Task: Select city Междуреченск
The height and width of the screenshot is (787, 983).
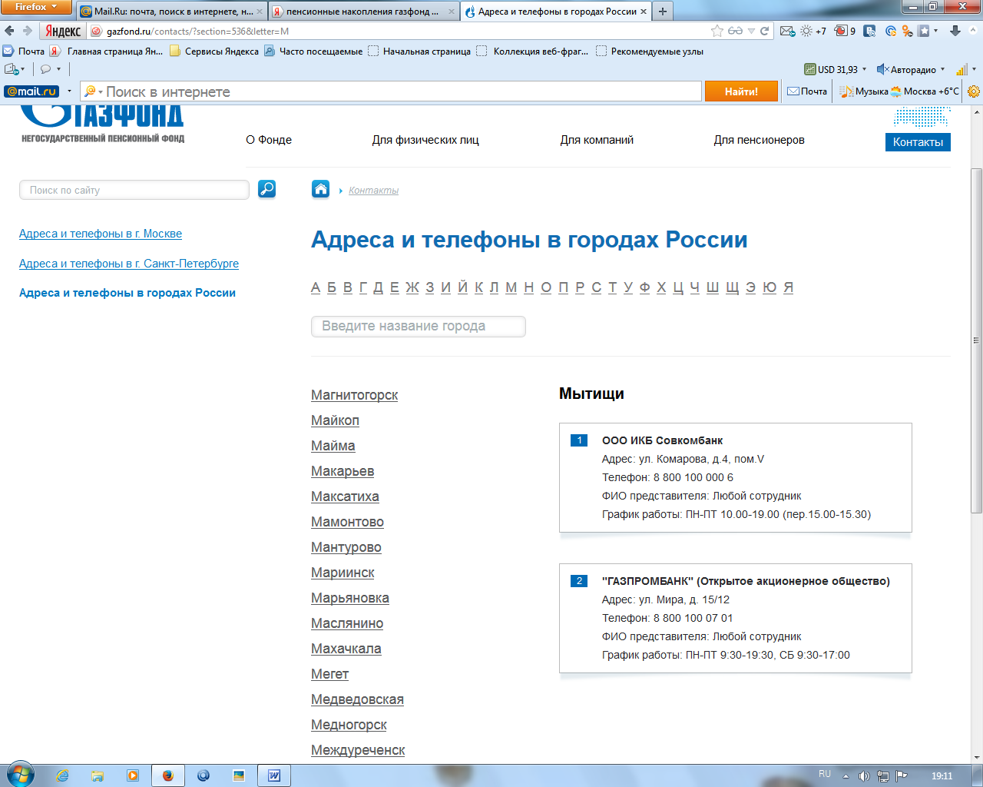Action: pyautogui.click(x=358, y=750)
